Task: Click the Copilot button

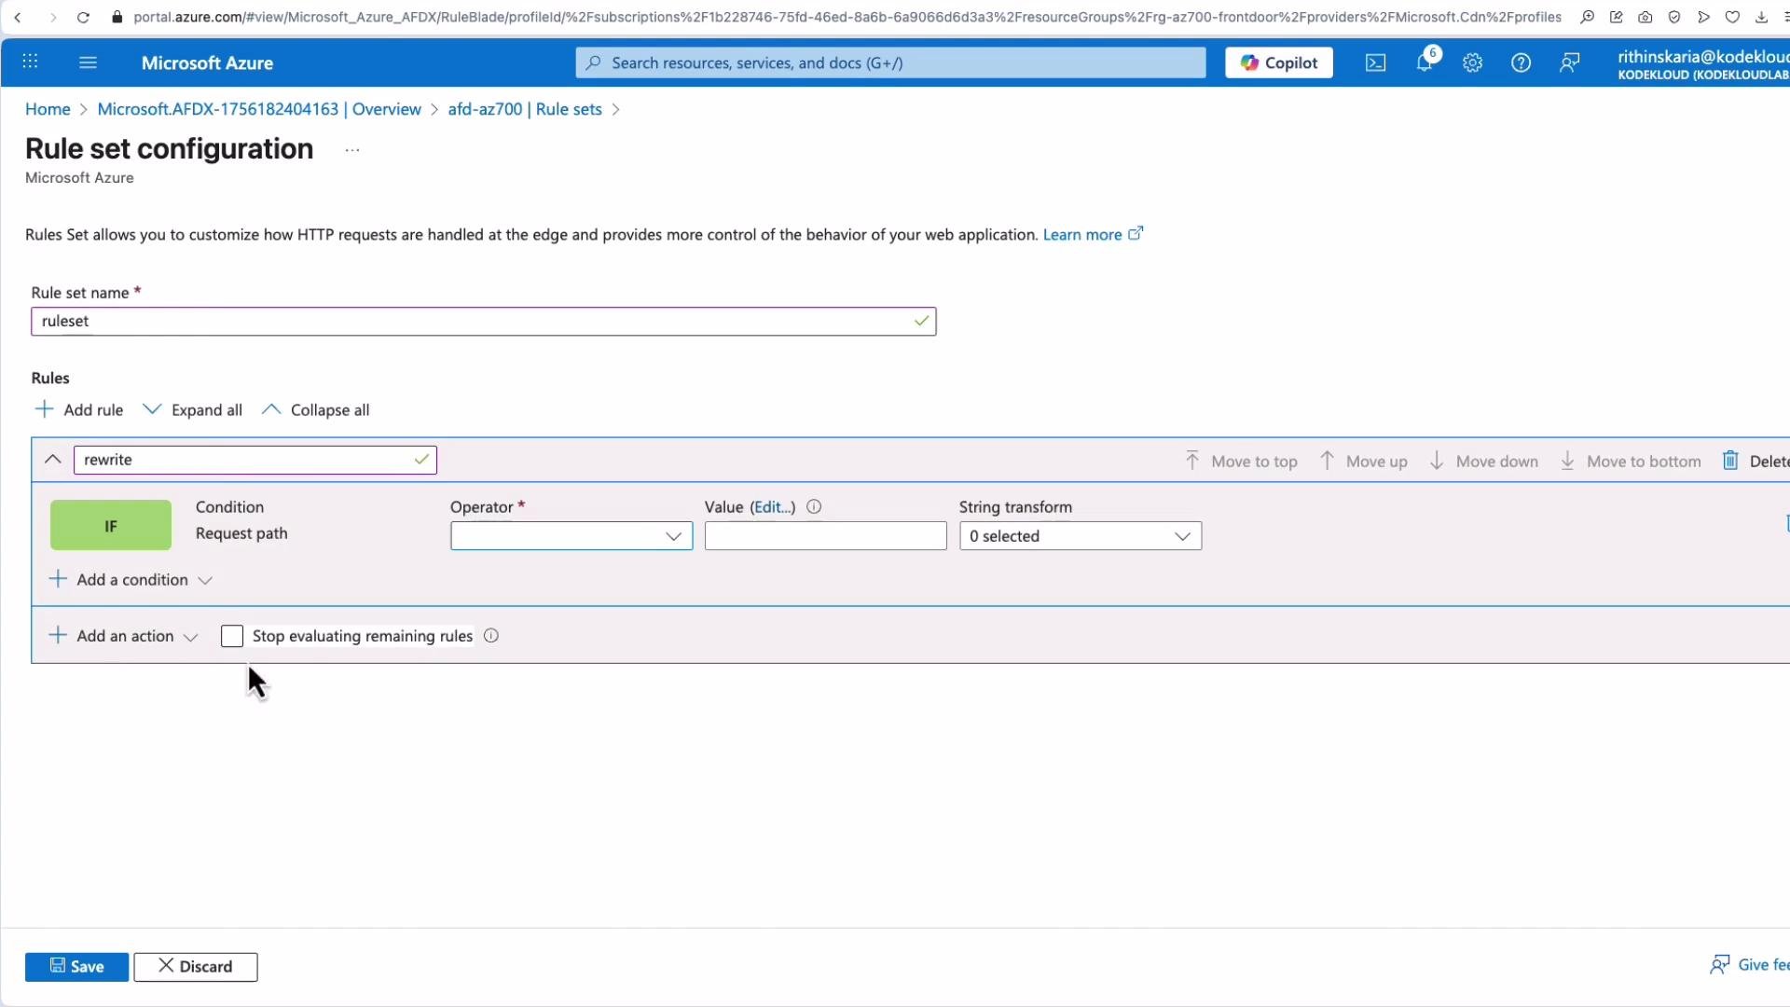Action: pos(1278,62)
